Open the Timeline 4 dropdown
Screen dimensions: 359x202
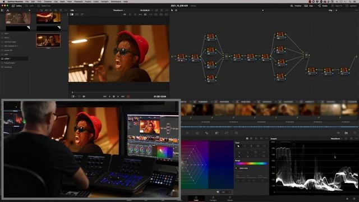119,10
